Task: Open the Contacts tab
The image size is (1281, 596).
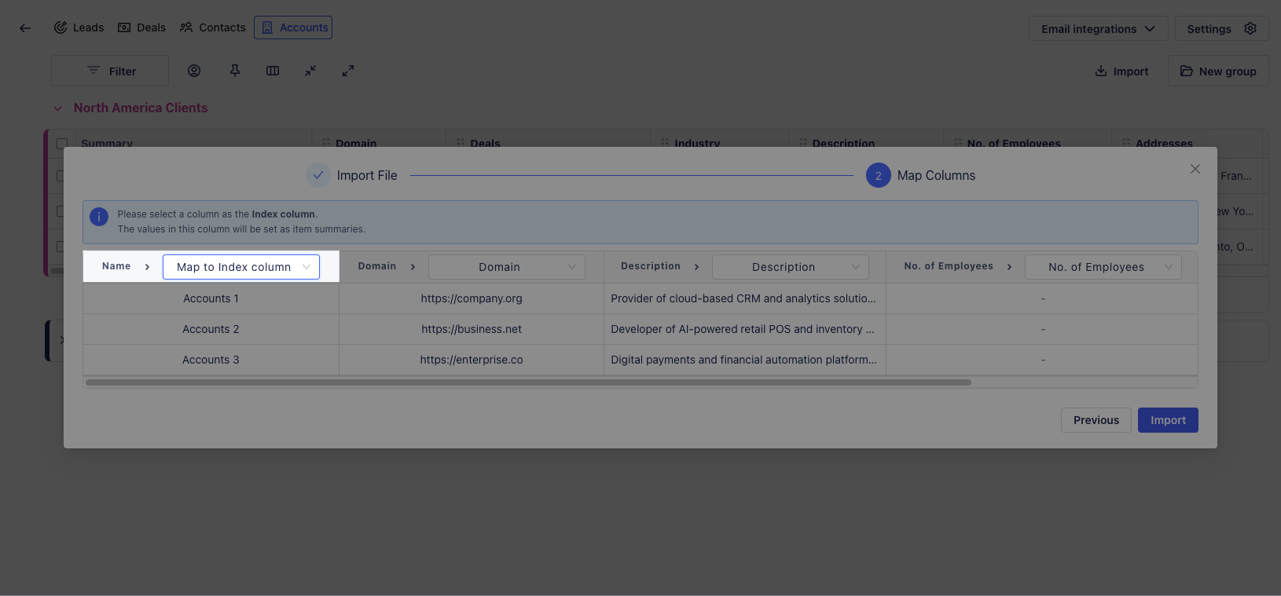Action: tap(213, 27)
